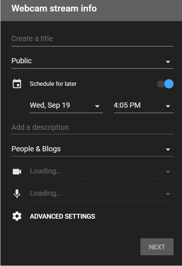Click the arrow icon beside 4:05 PM
Screen dimensions: 182x266
click(x=168, y=107)
